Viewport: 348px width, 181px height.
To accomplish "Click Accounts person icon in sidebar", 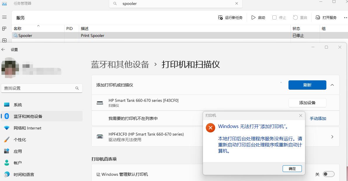I will pyautogui.click(x=7, y=163).
